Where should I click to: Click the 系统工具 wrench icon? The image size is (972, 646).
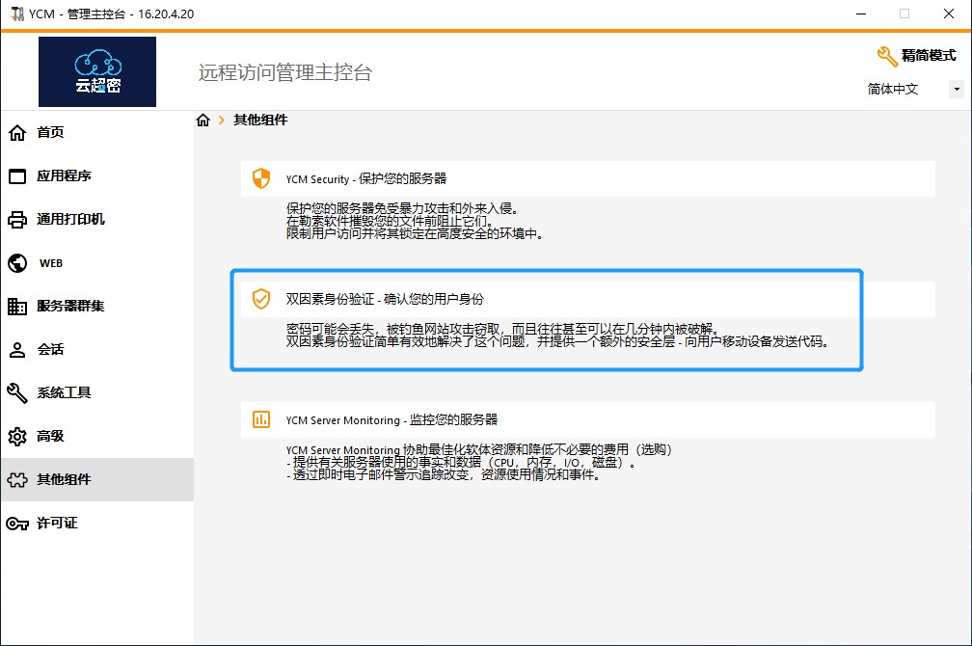tap(17, 393)
